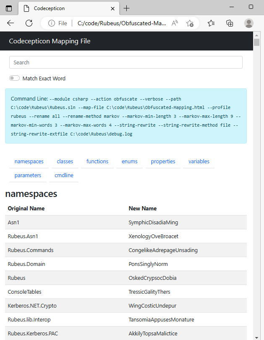
Task: Toggle the Match Exact Word switch
Action: [15, 78]
